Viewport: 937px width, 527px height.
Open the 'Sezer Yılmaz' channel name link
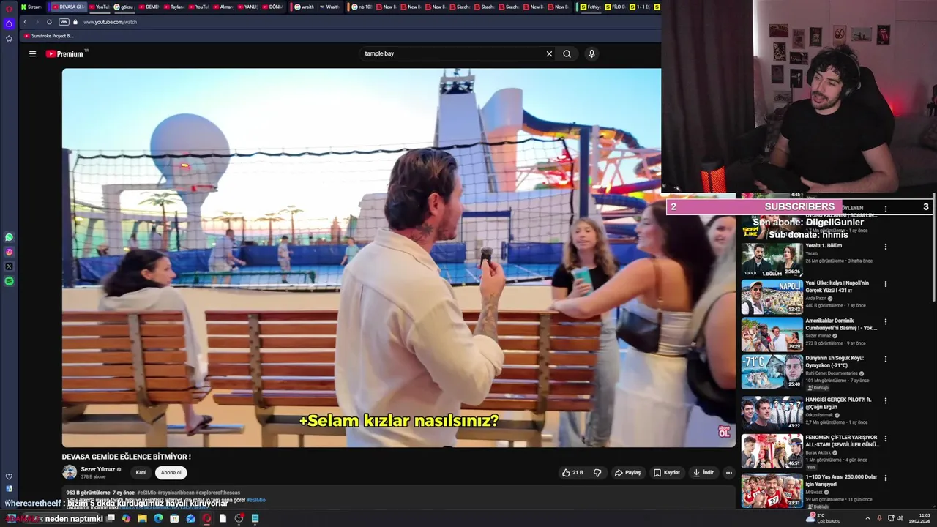tap(99, 469)
